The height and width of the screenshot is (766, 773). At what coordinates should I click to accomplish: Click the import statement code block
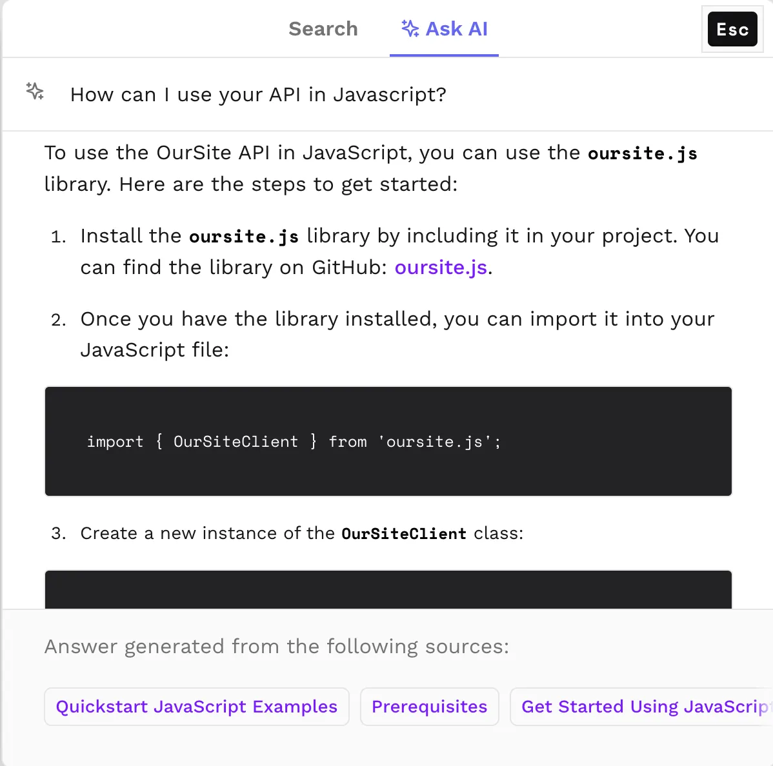(388, 442)
